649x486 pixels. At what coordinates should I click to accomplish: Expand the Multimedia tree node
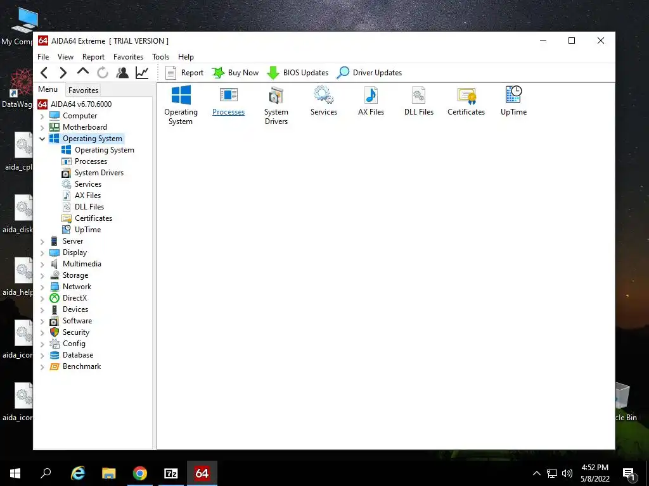click(x=42, y=264)
